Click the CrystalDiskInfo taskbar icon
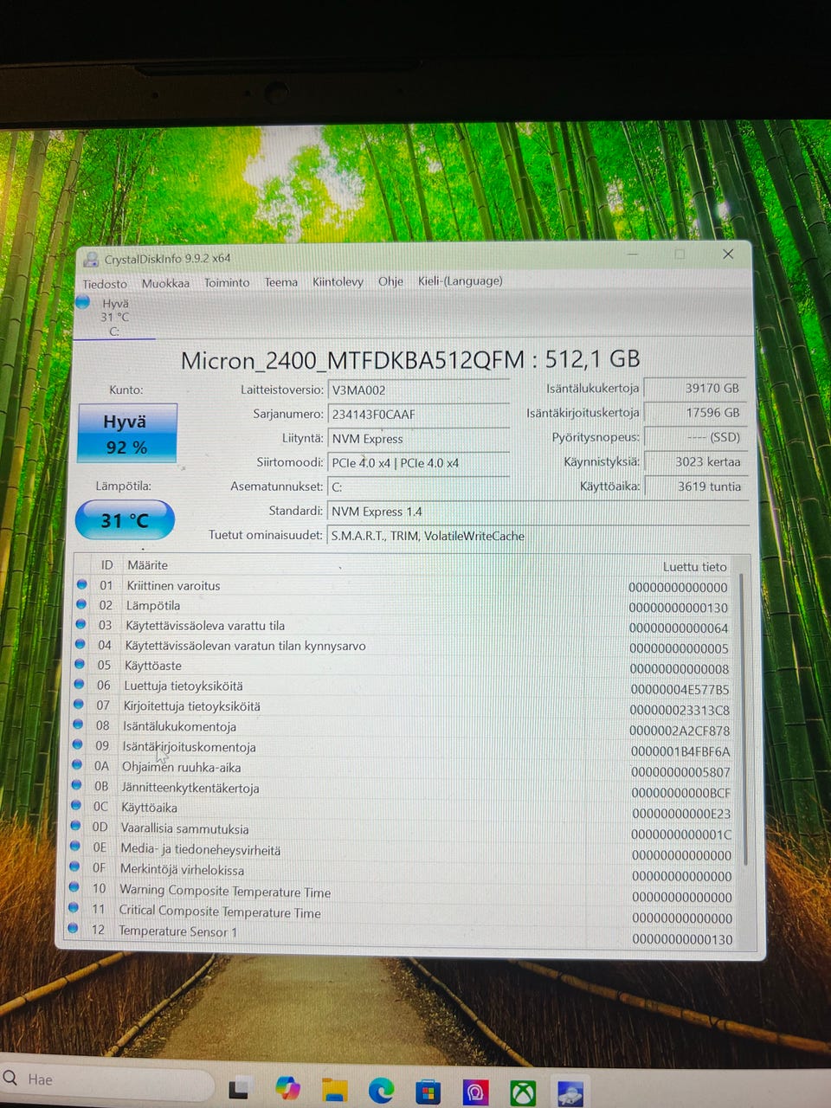831x1108 pixels. (570, 1093)
